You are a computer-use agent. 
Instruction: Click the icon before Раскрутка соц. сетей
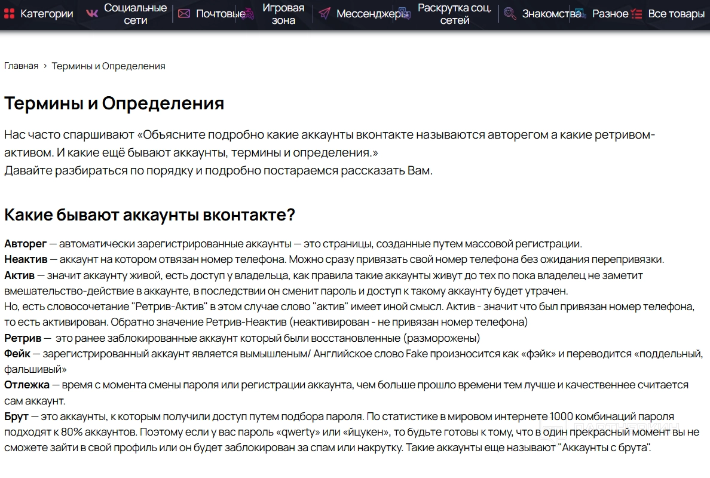[x=405, y=14]
